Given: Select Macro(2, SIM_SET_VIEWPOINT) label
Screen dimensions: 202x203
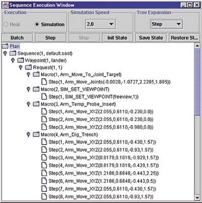Looking at the screenshot, I should coord(75,89).
